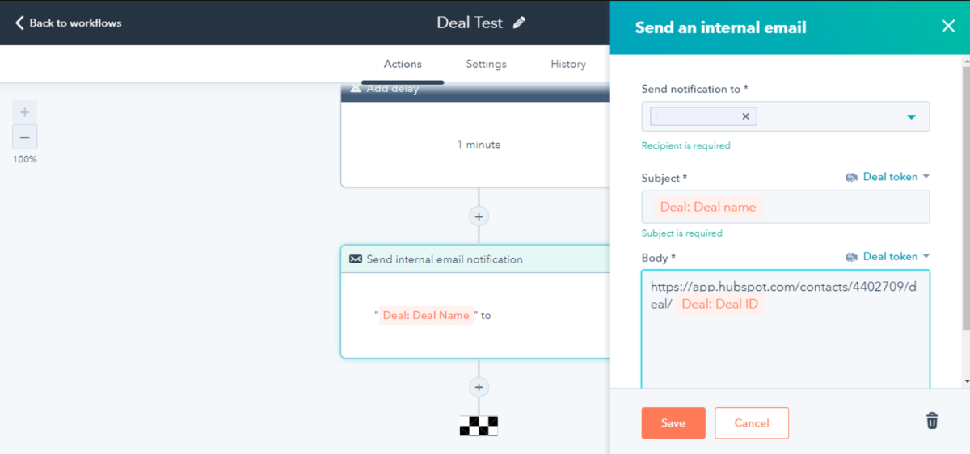Screen dimensions: 970x454
Task: Cancel the internal email edits
Action: pyautogui.click(x=752, y=422)
